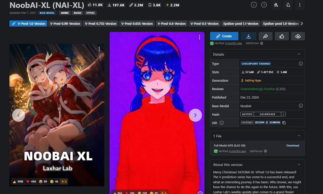Click the green verified shield under Create
Viewport: 323px width, 194px height.
pyautogui.click(x=212, y=43)
